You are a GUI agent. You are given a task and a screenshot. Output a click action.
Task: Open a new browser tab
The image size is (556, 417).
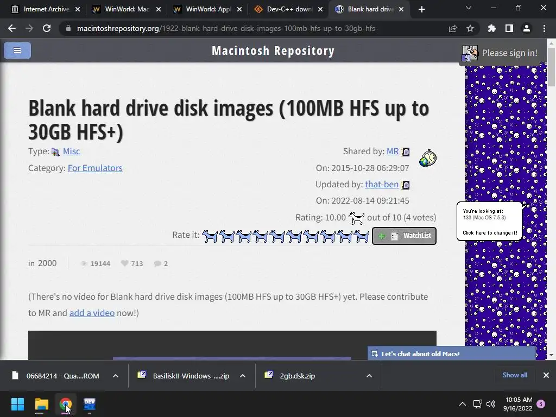421,9
